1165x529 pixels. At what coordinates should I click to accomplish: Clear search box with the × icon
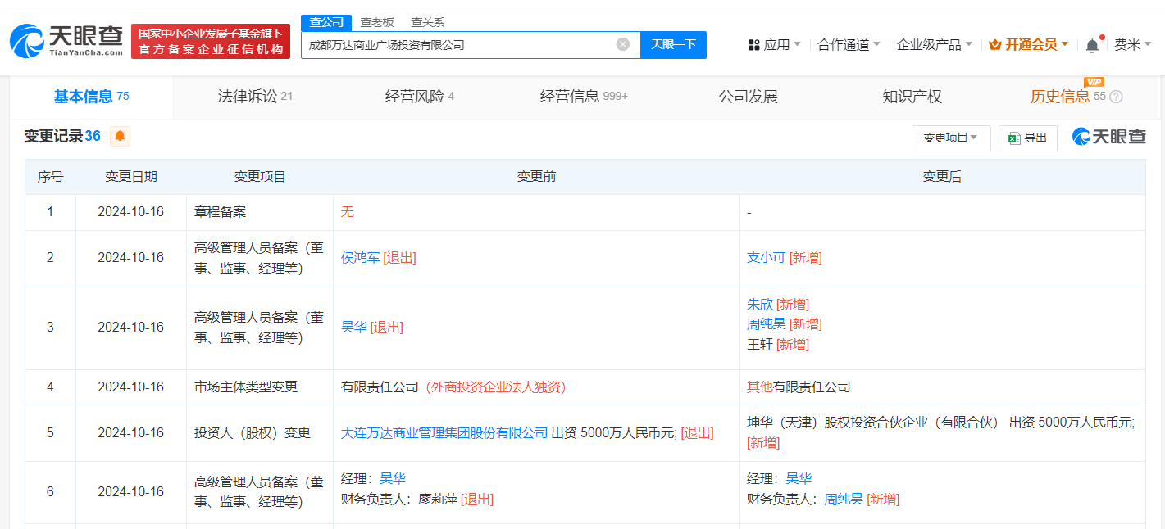pyautogui.click(x=622, y=44)
